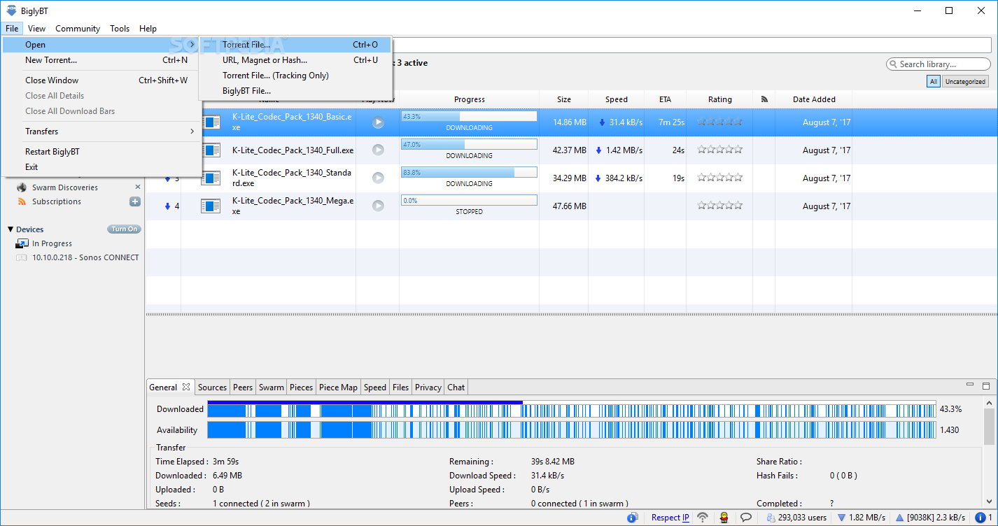
Task: Focus the Search library input field
Action: click(939, 64)
